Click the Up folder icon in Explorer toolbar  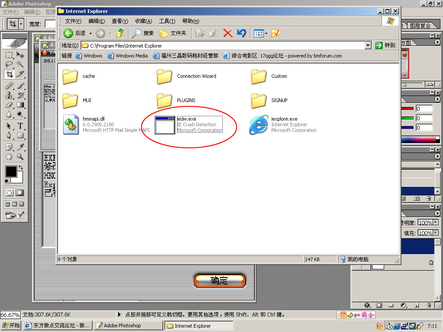coord(121,33)
